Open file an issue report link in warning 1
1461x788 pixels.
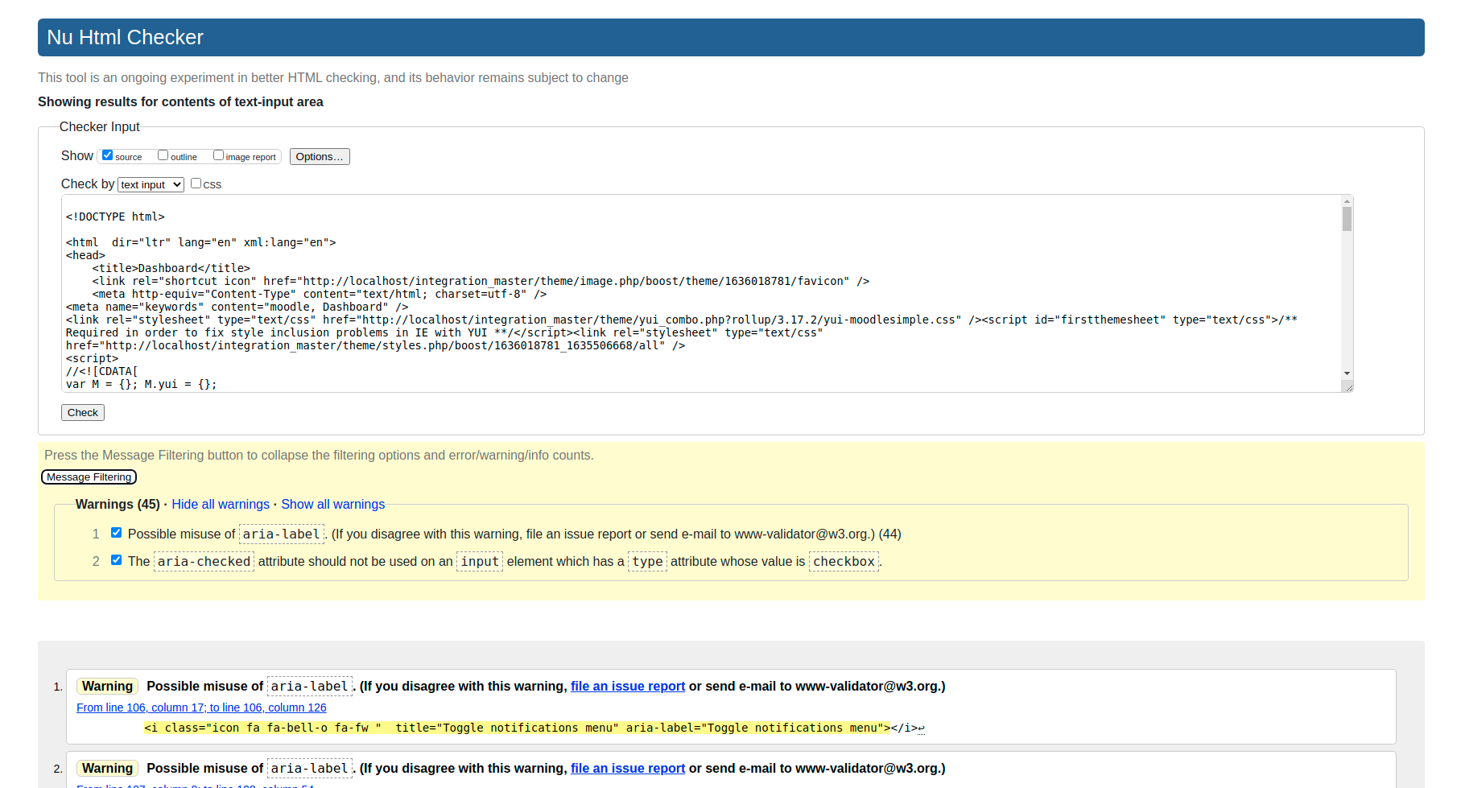(628, 686)
